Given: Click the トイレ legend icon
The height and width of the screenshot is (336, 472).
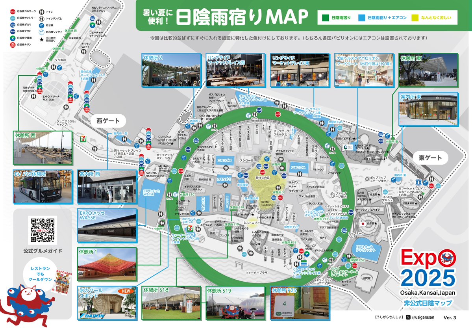Looking at the screenshot, I should [42, 12].
